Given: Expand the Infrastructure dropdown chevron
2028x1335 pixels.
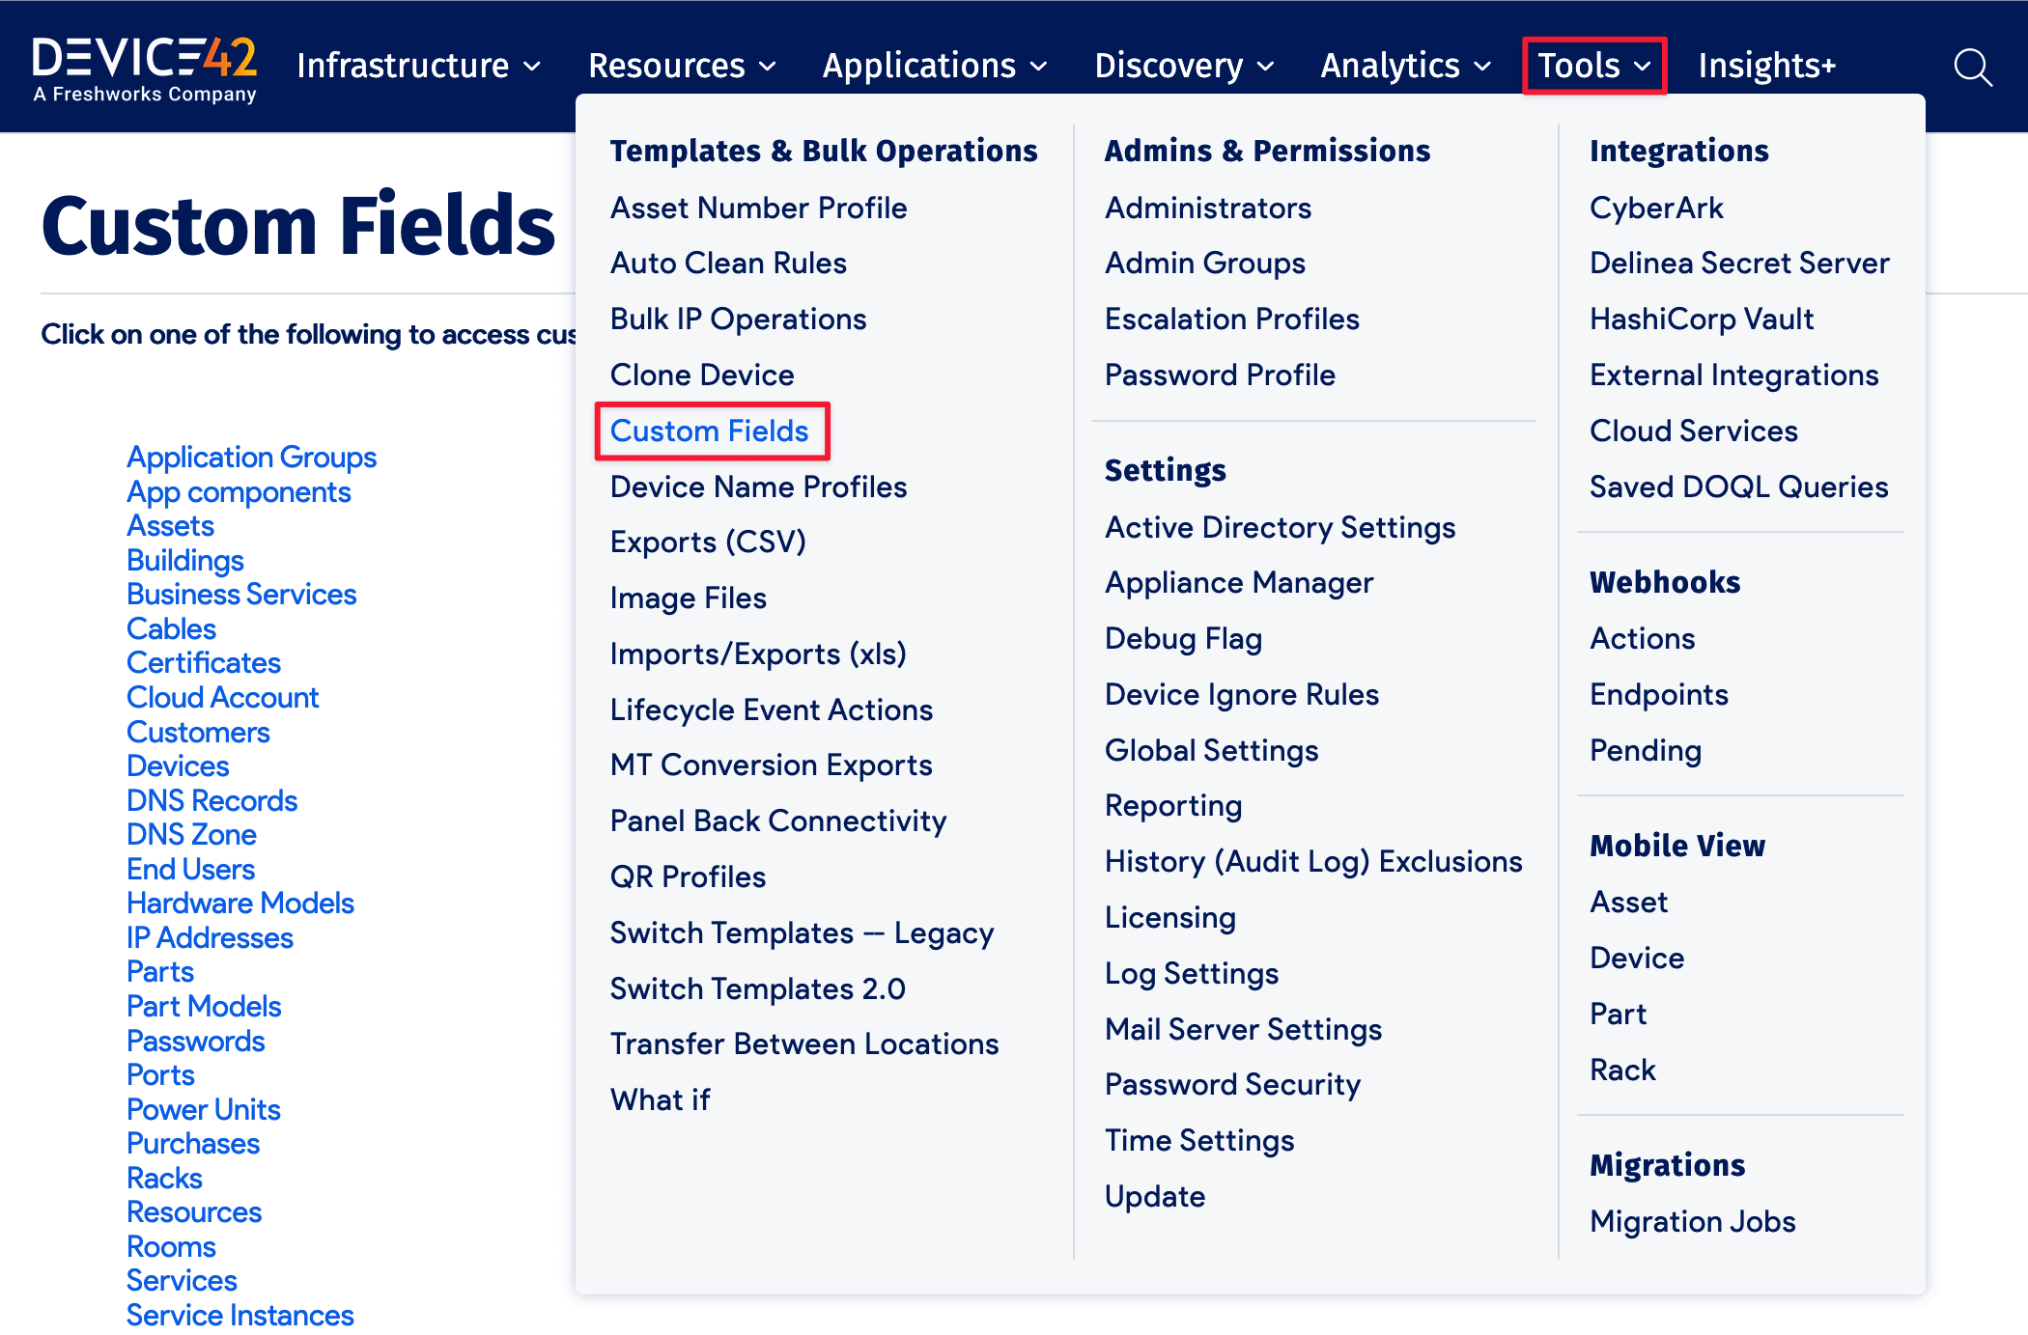Looking at the screenshot, I should coord(532,68).
